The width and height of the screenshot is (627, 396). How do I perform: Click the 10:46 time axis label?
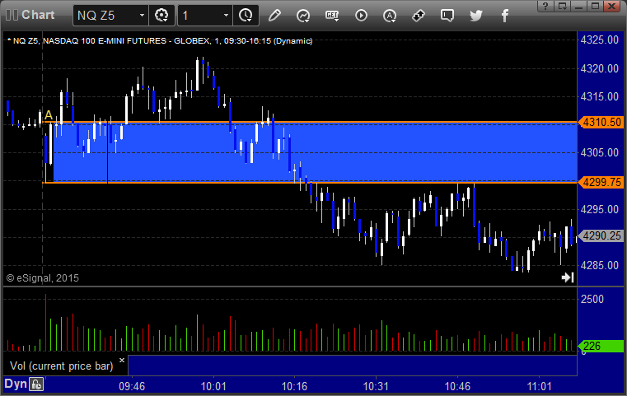point(457,386)
